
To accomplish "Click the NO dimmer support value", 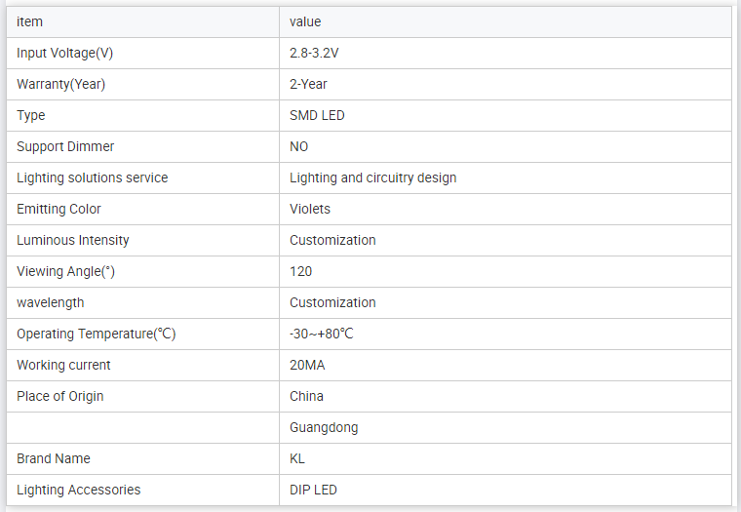I will point(298,146).
